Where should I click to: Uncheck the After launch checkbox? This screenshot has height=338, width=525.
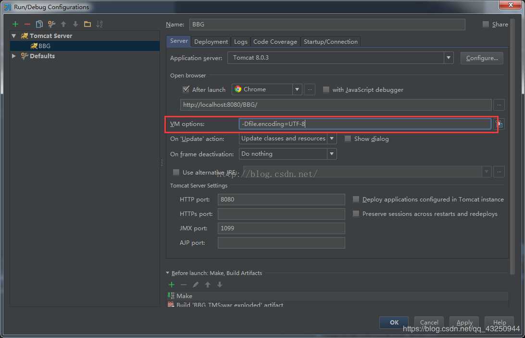(x=186, y=89)
